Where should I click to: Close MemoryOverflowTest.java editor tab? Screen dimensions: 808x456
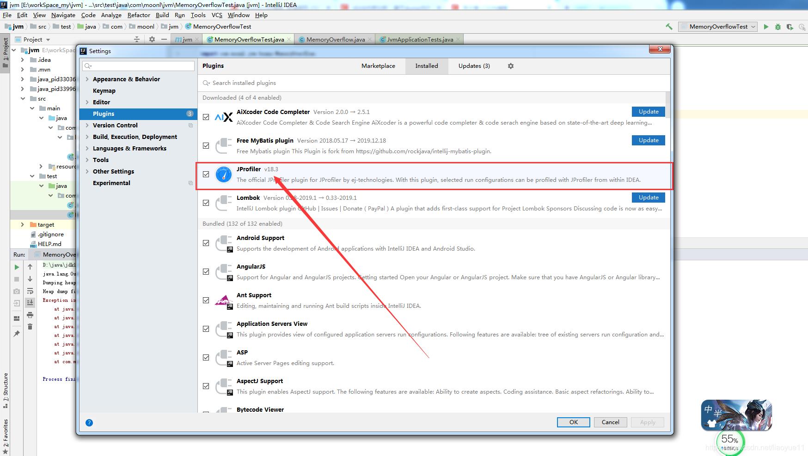tap(289, 40)
